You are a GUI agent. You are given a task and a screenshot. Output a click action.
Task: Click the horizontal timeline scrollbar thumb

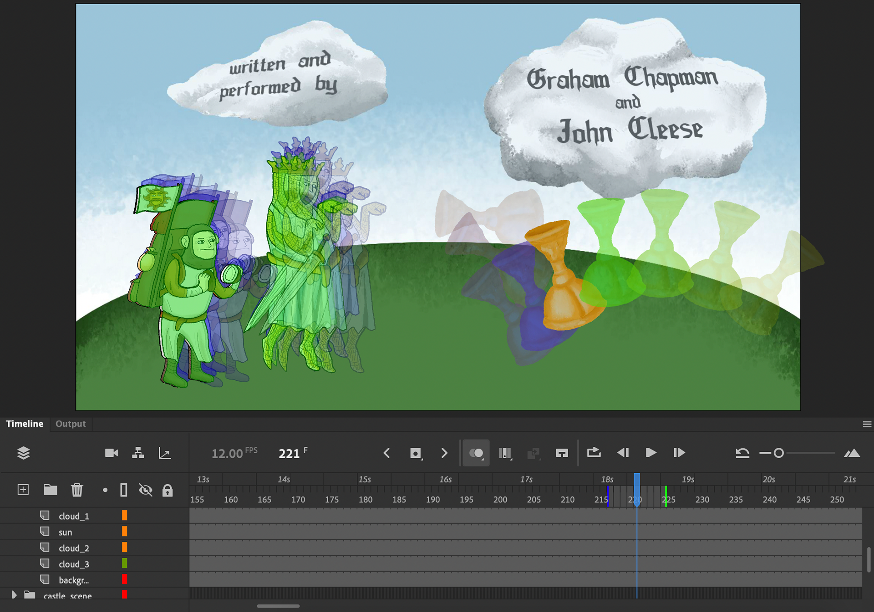point(278,606)
